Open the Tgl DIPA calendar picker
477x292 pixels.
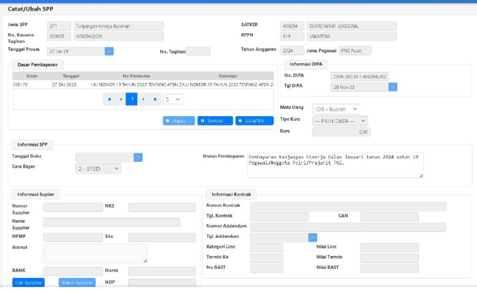coord(393,87)
